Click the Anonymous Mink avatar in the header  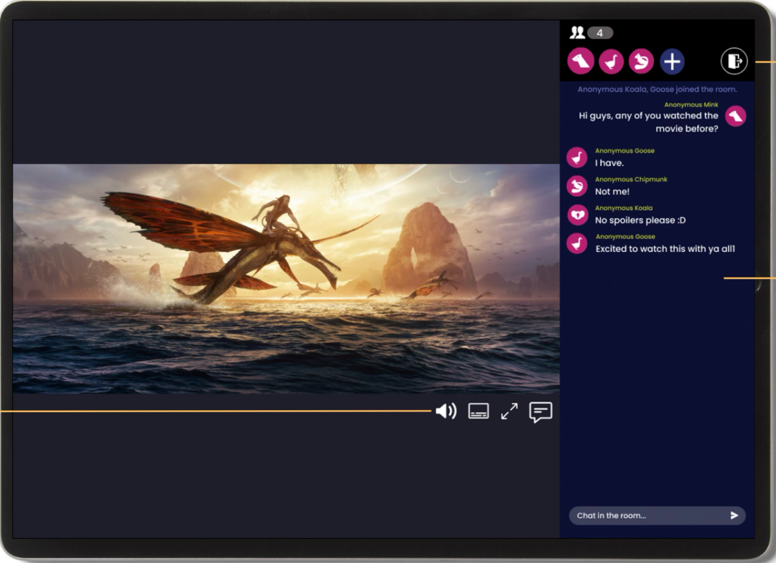point(580,61)
